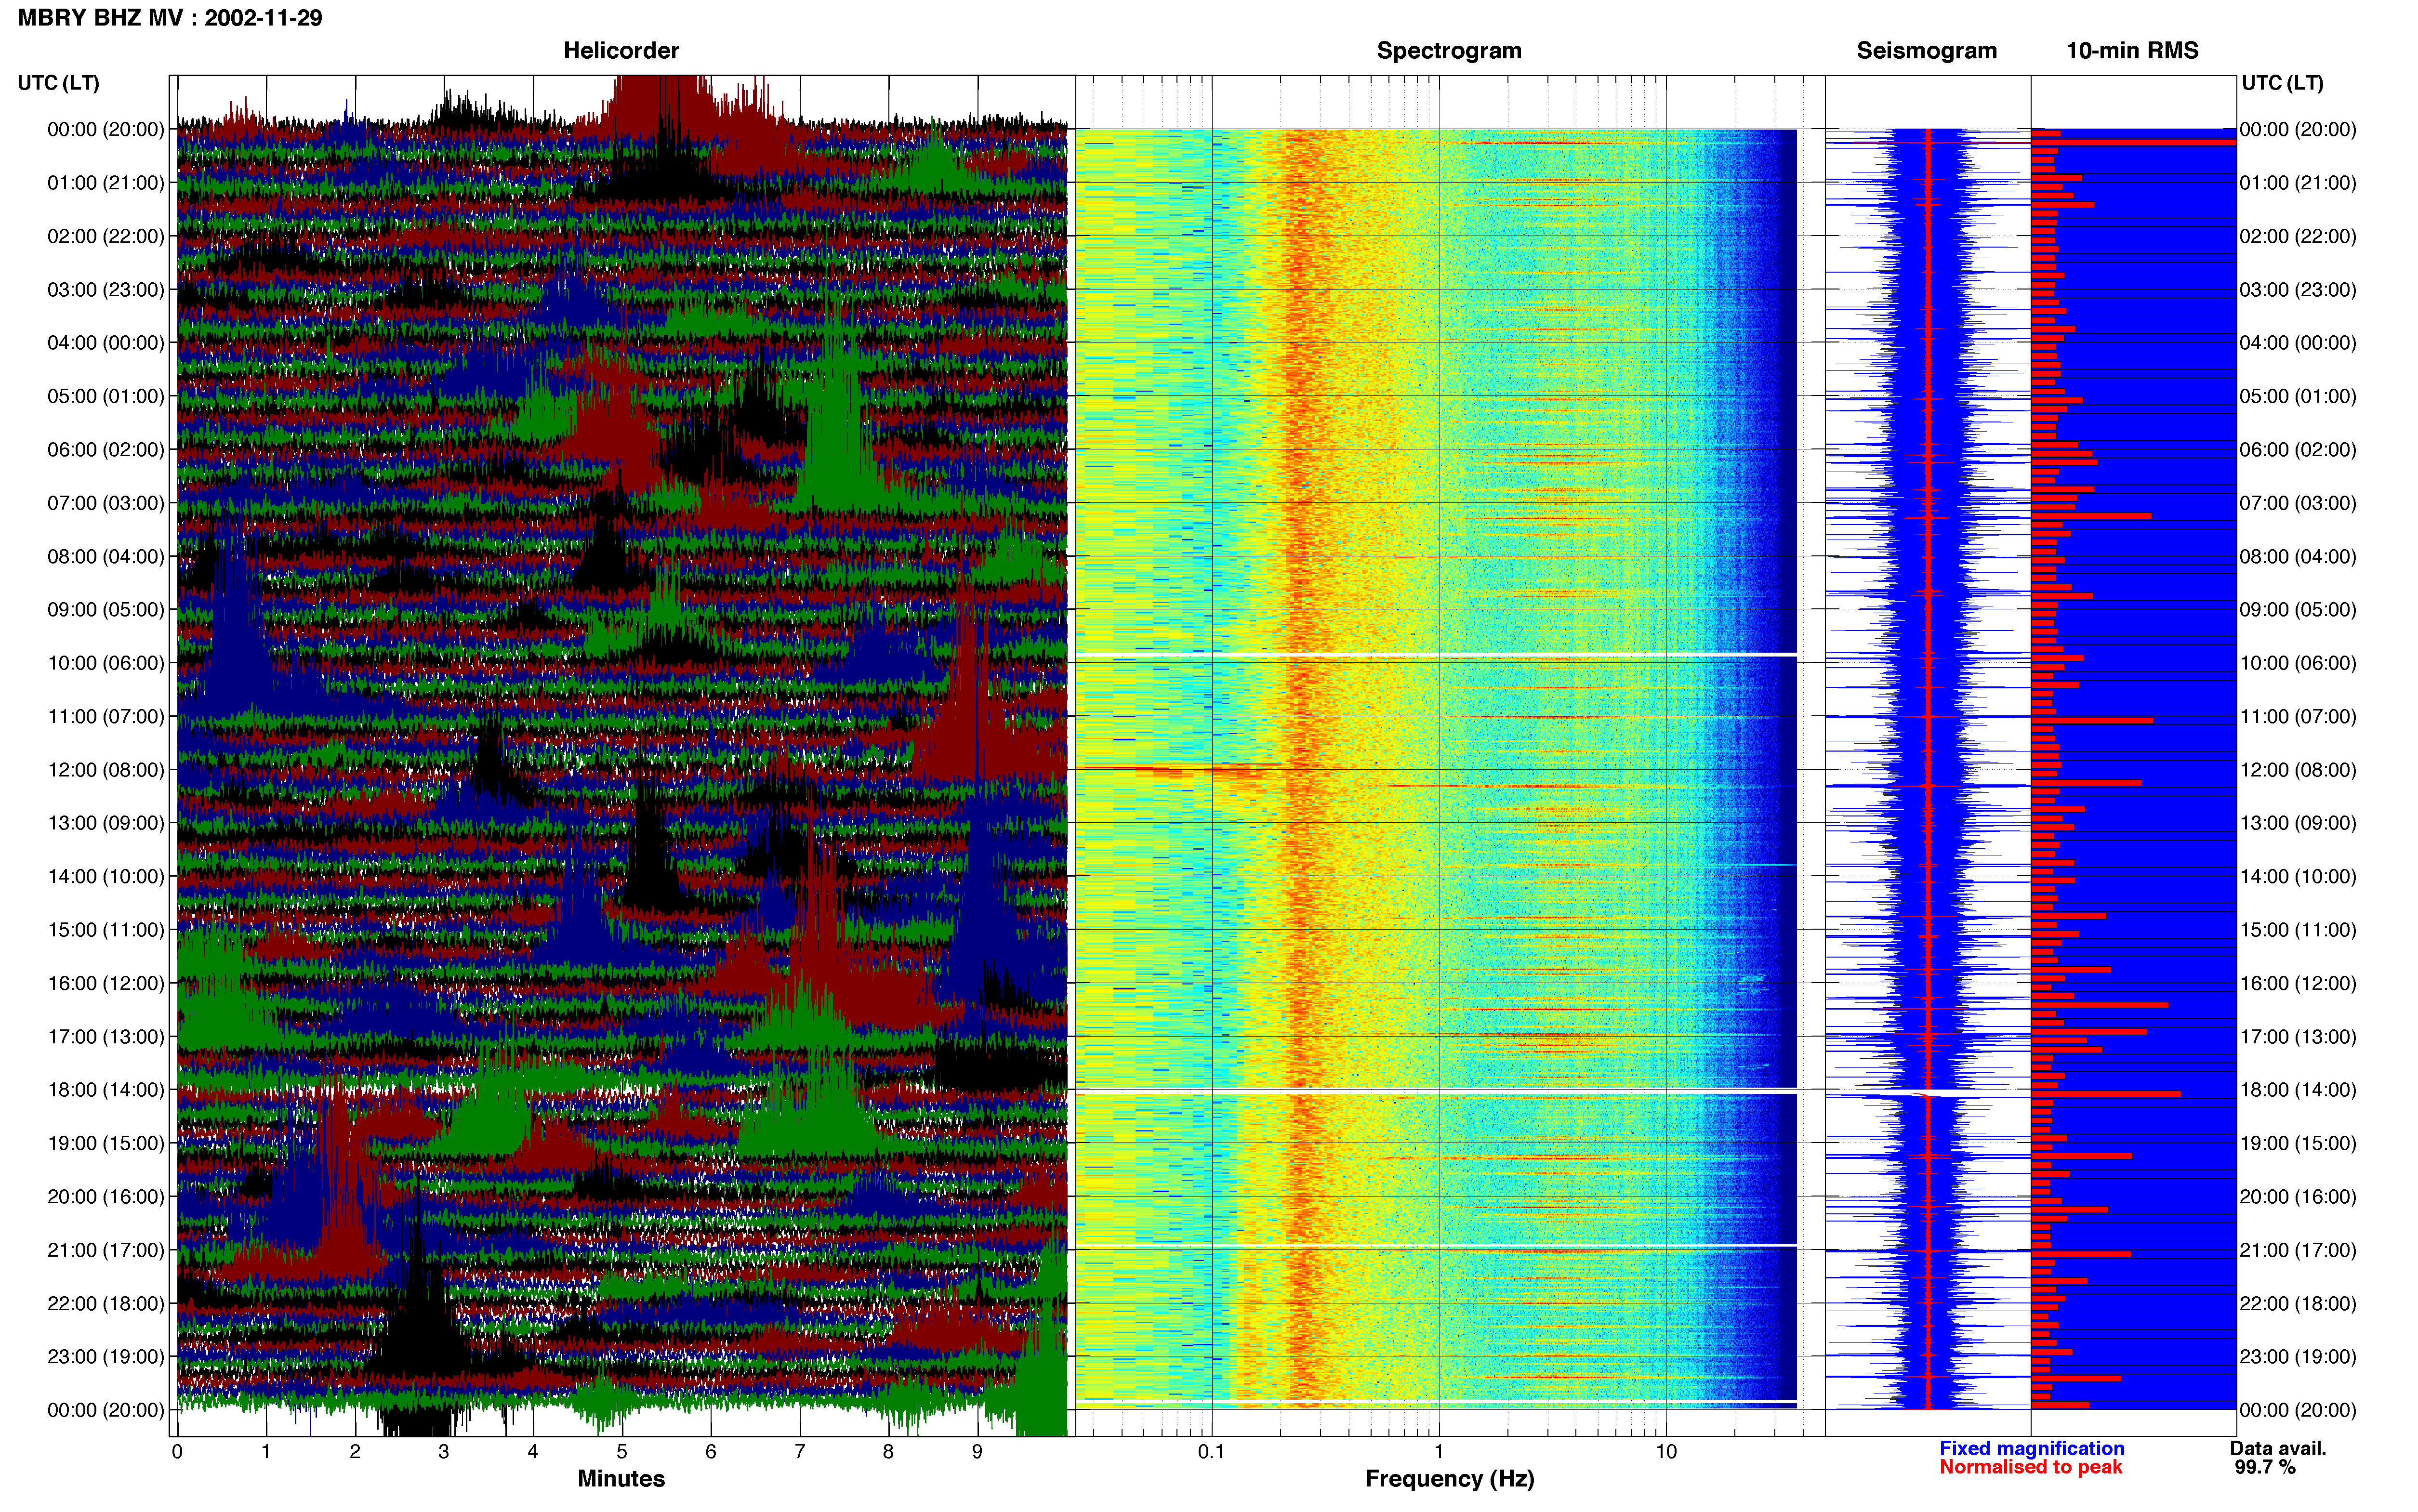The image size is (2418, 1512).
Task: Click '01:00 (21:00)' on the helicorder time axis
Action: (x=106, y=182)
